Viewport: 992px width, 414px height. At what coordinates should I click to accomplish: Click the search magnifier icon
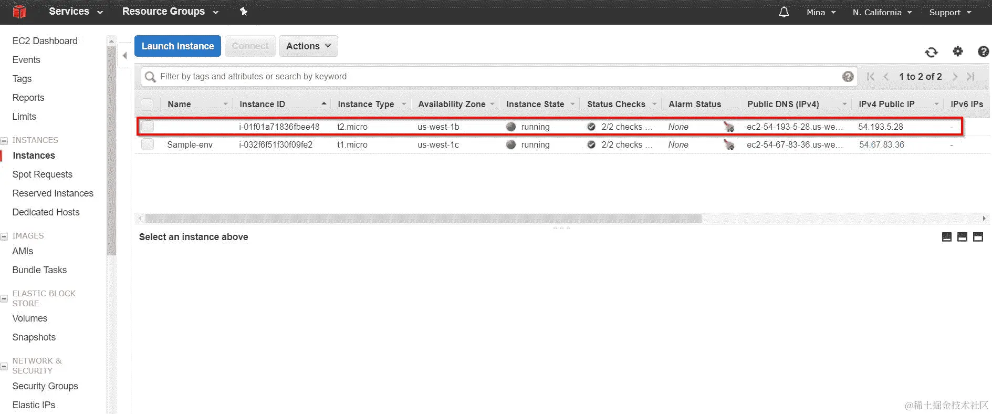(150, 77)
